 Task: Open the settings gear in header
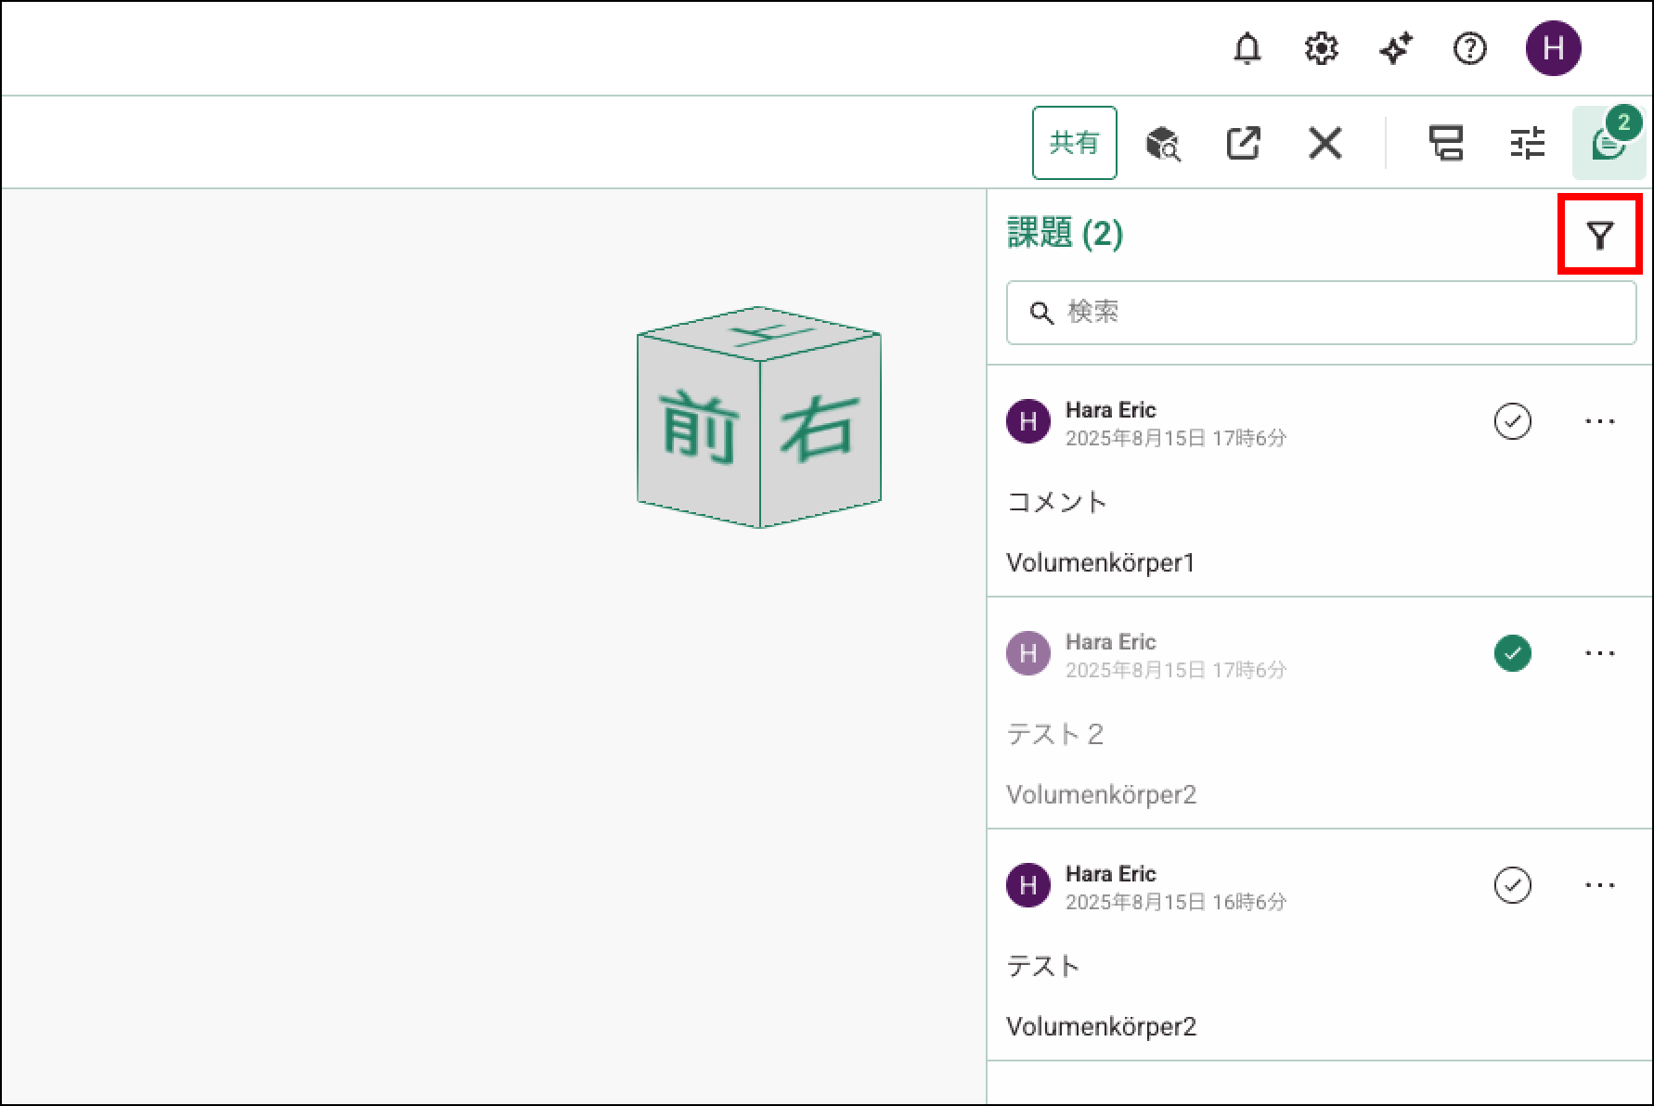point(1321,48)
